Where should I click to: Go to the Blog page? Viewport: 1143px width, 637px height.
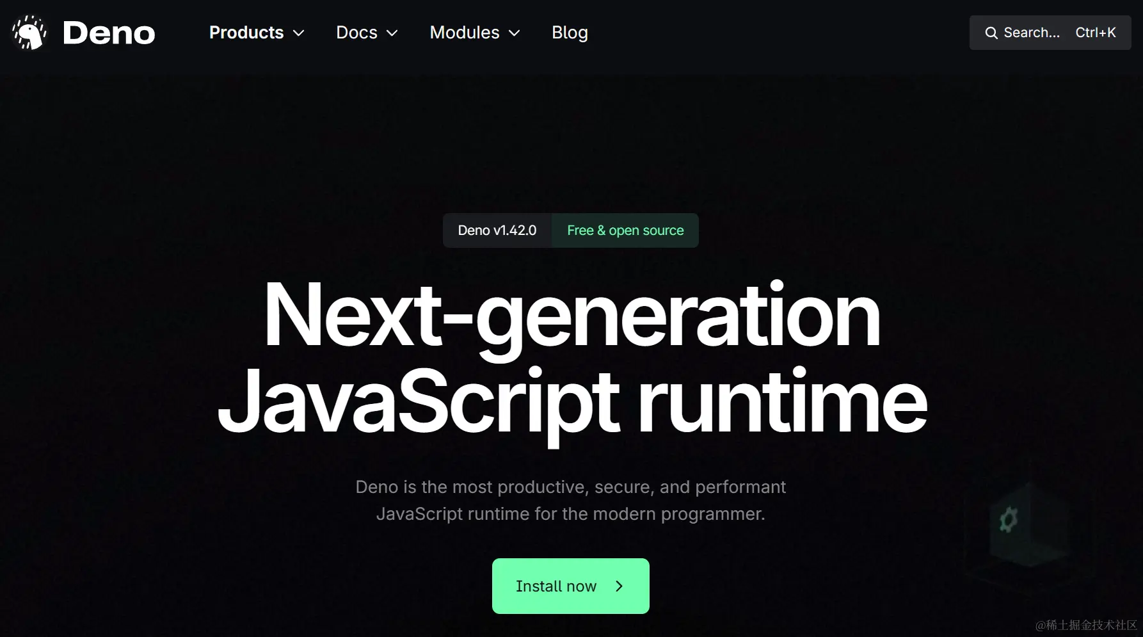(x=570, y=33)
